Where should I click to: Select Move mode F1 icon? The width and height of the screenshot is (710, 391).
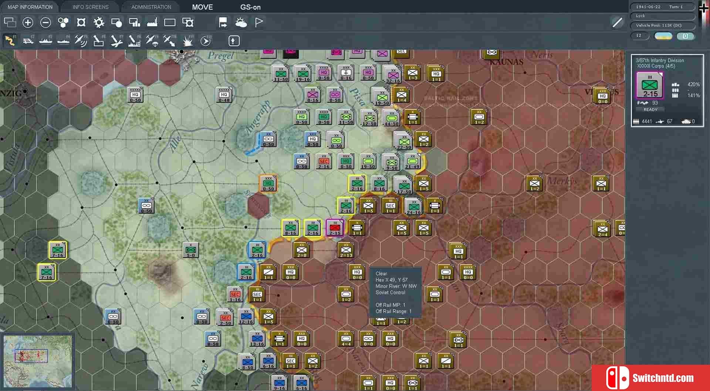pyautogui.click(x=10, y=41)
